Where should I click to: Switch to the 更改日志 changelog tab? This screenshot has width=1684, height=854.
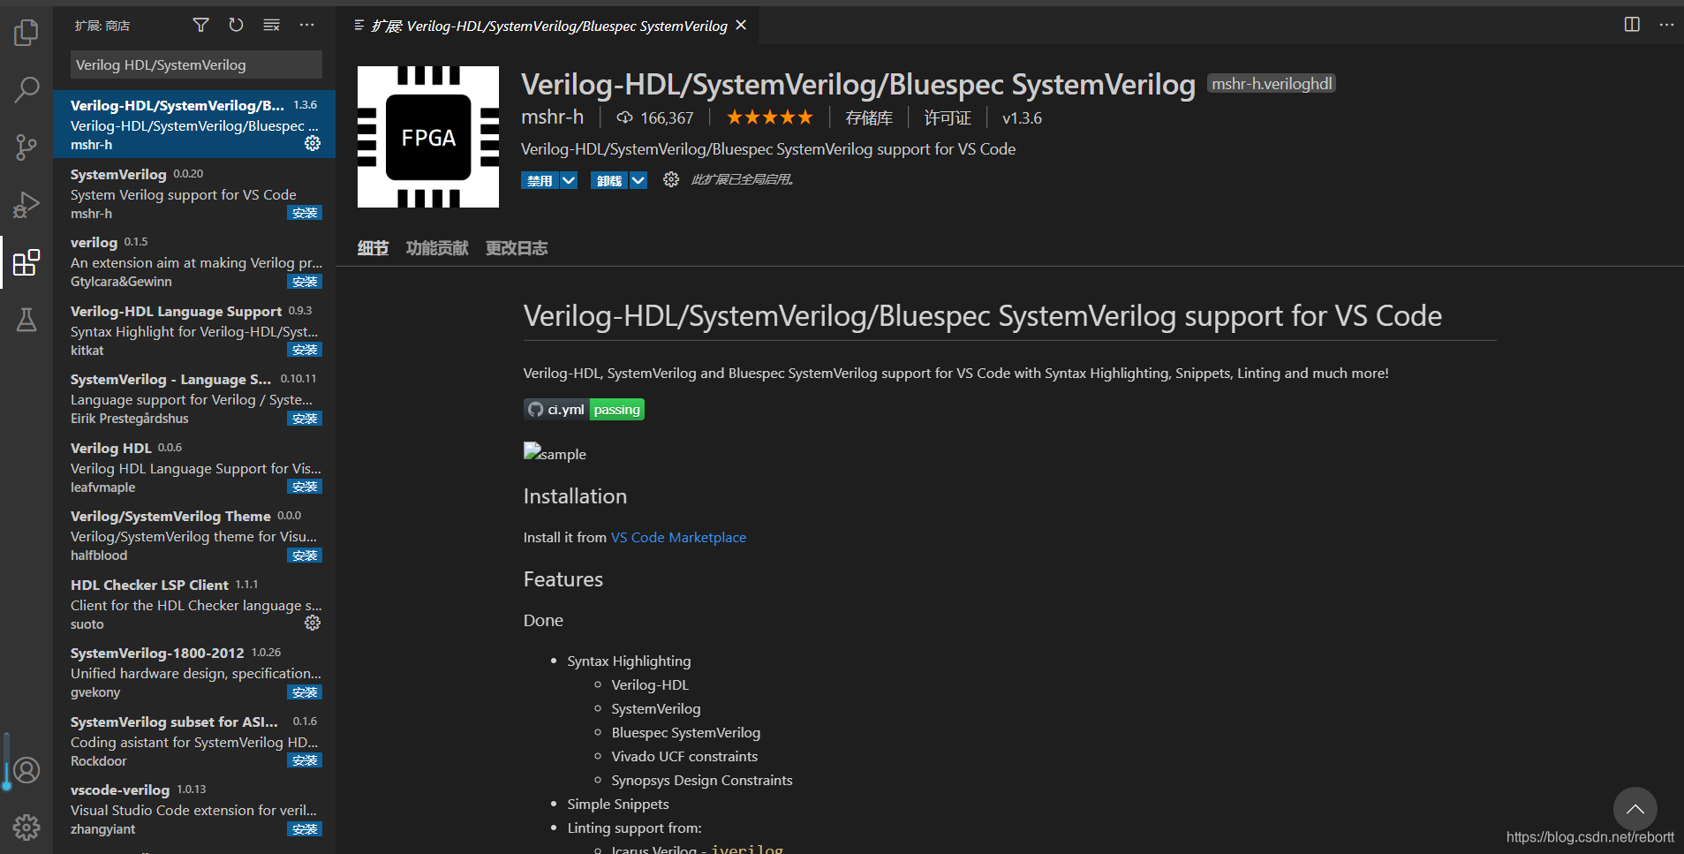517,248
